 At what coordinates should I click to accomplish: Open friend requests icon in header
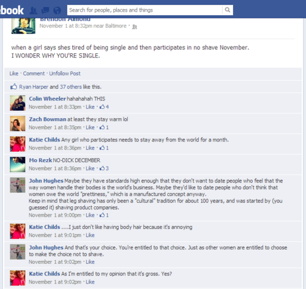coord(33,10)
